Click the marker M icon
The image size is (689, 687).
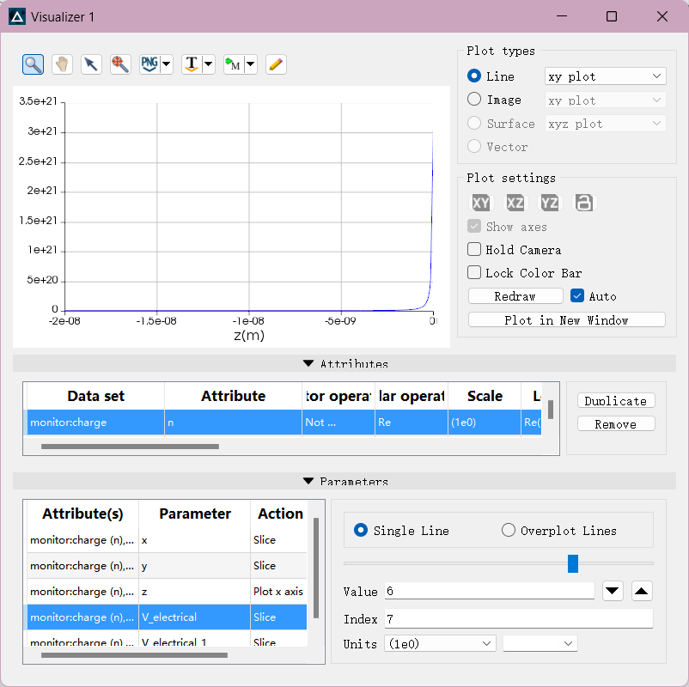click(x=233, y=64)
